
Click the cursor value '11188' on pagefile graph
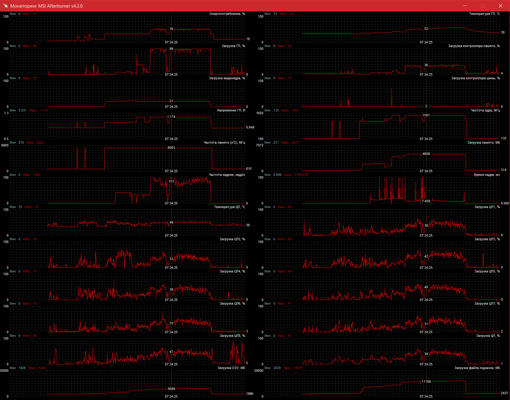[x=426, y=382]
